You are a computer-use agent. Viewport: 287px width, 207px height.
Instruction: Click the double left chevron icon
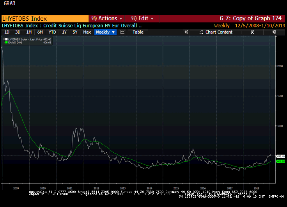click(186, 32)
